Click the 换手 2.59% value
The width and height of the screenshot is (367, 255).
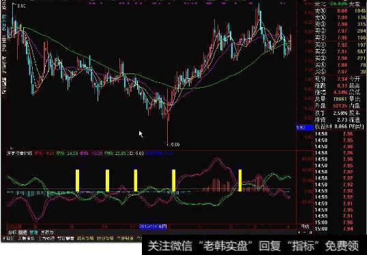click(340, 113)
